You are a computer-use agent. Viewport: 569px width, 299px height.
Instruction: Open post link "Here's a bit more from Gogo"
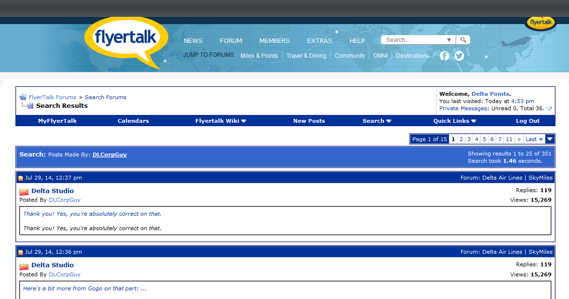[x=84, y=288]
